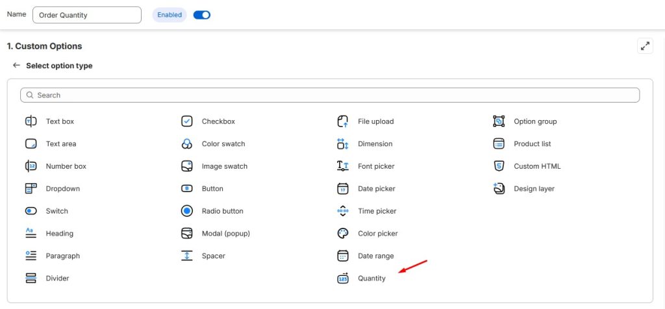This screenshot has width=665, height=309.
Task: Select the Modal (popup) option
Action: pyautogui.click(x=225, y=234)
